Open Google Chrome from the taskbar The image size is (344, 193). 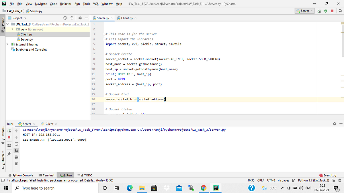pyautogui.click(x=204, y=188)
